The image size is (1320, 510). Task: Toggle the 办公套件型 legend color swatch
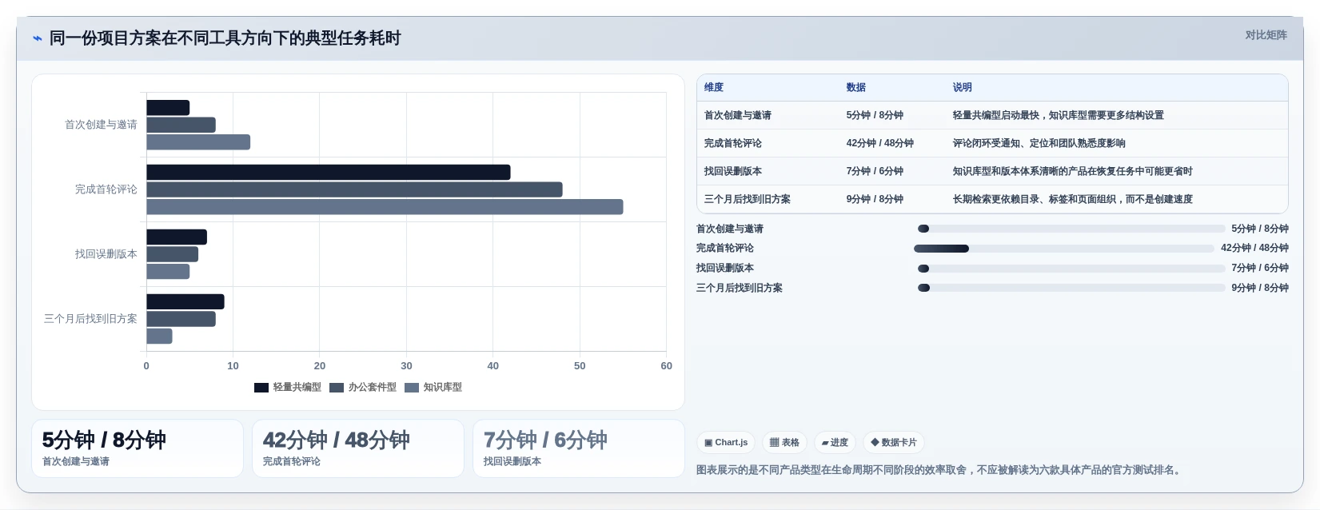tap(337, 388)
